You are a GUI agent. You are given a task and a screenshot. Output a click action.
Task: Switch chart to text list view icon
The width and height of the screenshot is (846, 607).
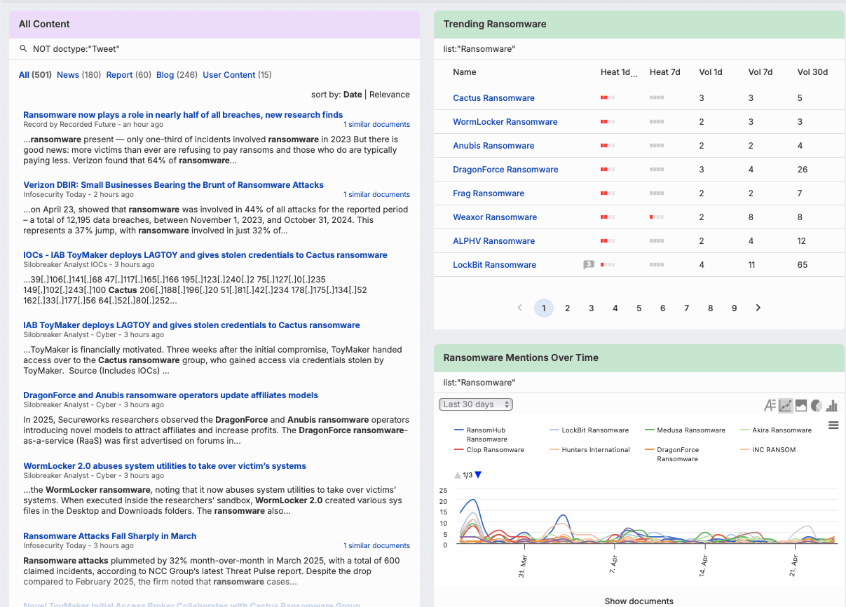click(770, 405)
